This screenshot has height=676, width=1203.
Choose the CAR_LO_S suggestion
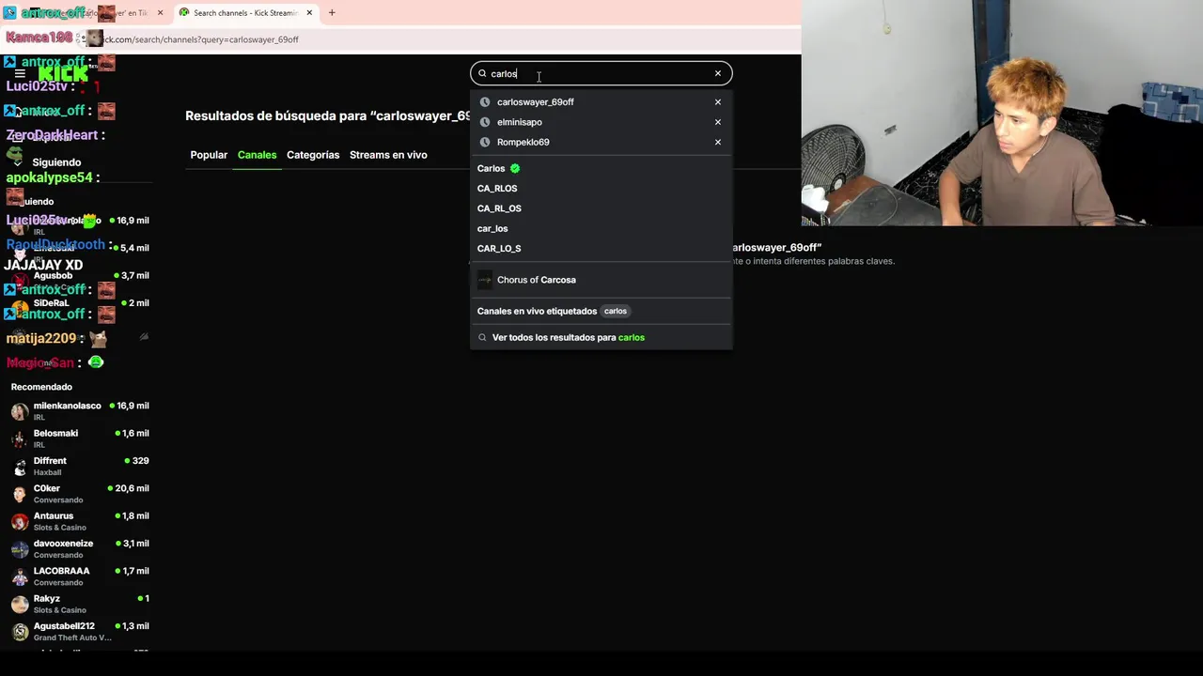pyautogui.click(x=601, y=249)
